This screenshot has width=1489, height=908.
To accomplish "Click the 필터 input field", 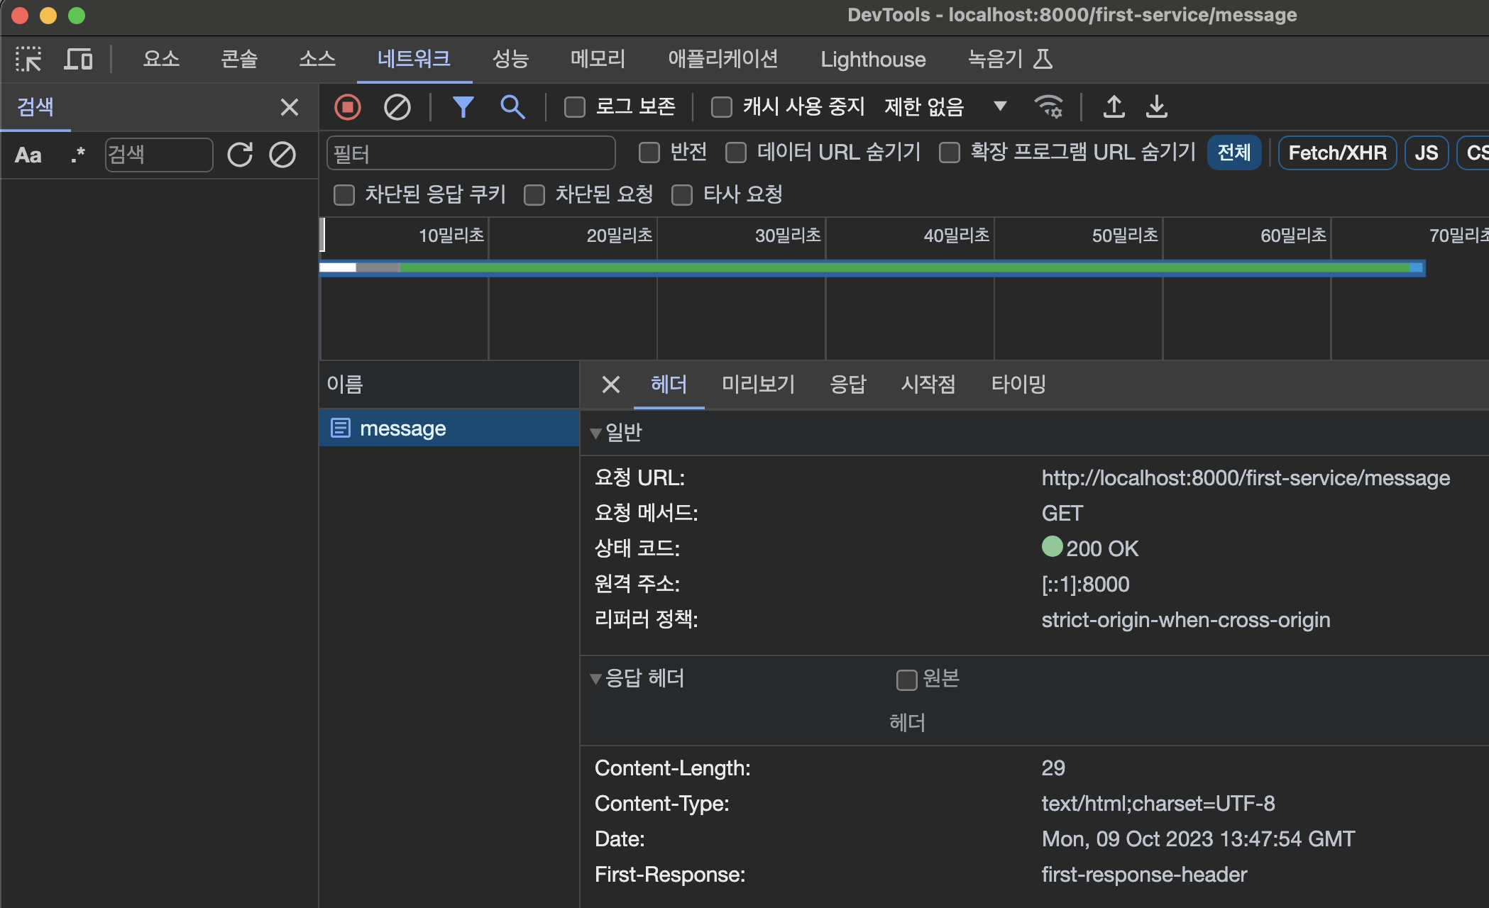I will point(470,154).
